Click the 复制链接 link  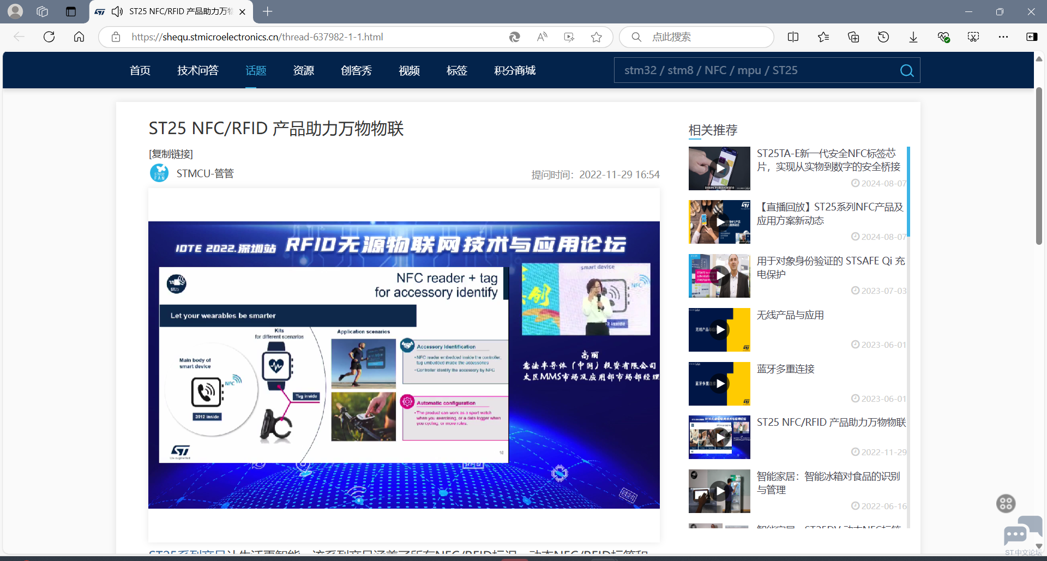coord(171,154)
